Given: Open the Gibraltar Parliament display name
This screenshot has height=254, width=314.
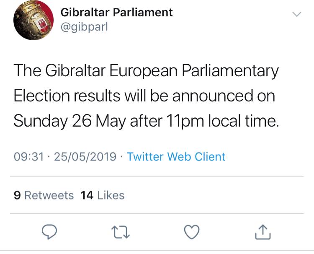Looking at the screenshot, I should pos(116,13).
